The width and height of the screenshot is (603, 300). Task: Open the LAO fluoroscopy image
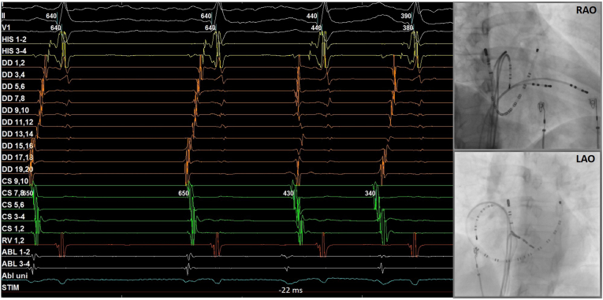pos(527,224)
